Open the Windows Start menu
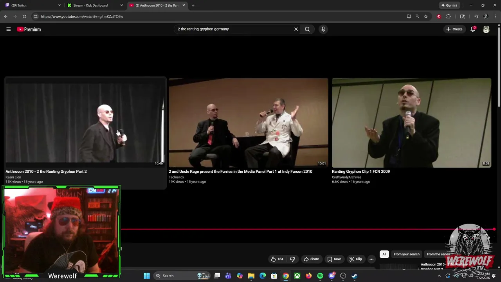Image resolution: width=501 pixels, height=282 pixels. 147,276
